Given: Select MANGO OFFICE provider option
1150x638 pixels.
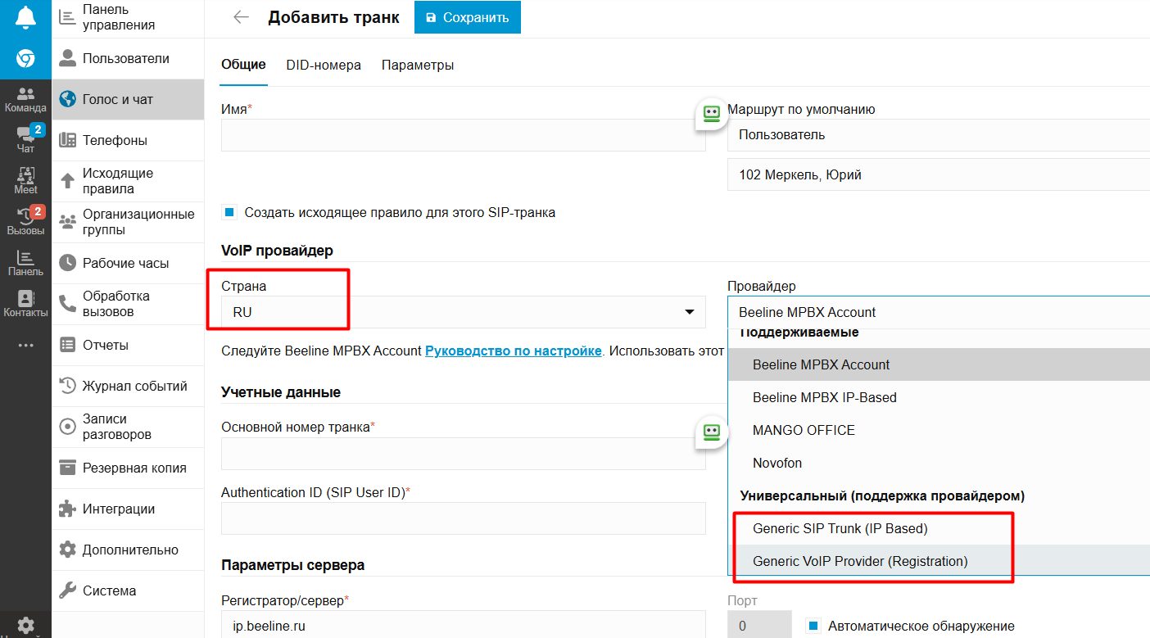Looking at the screenshot, I should [939, 430].
